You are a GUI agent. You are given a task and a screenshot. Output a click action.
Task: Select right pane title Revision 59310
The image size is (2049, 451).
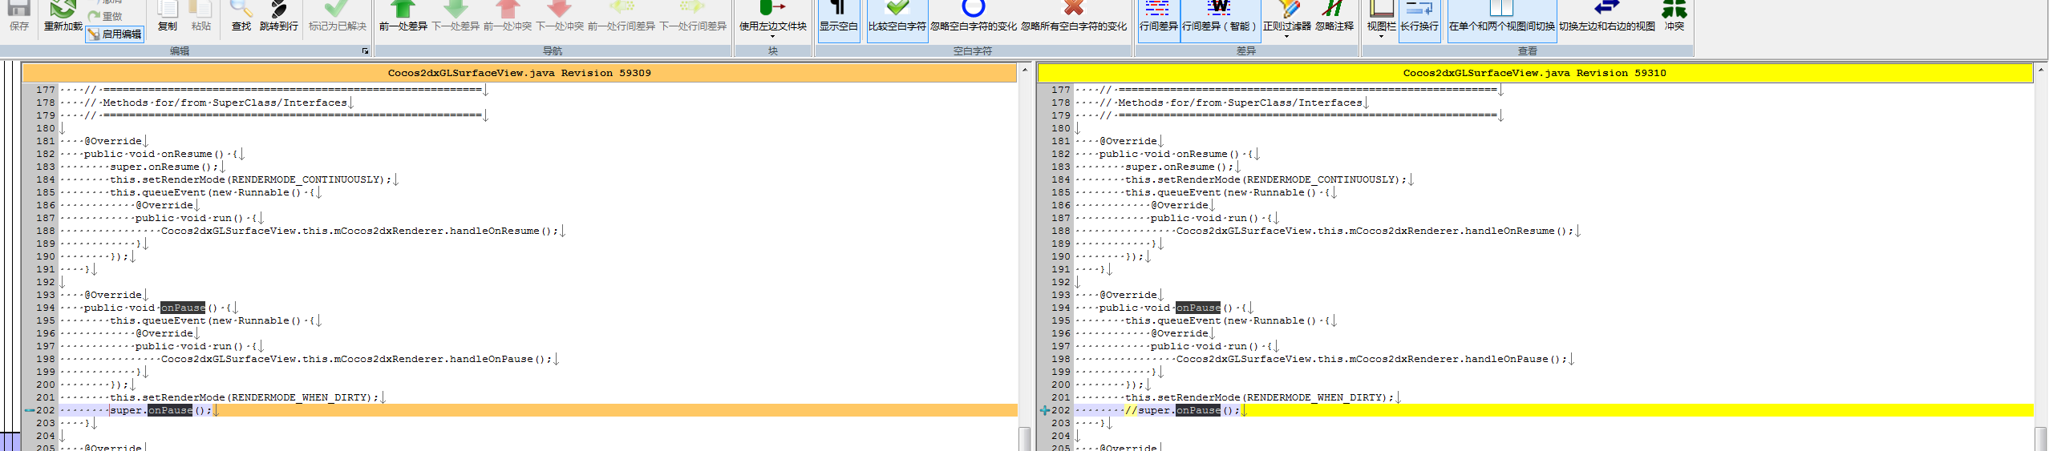click(1534, 73)
